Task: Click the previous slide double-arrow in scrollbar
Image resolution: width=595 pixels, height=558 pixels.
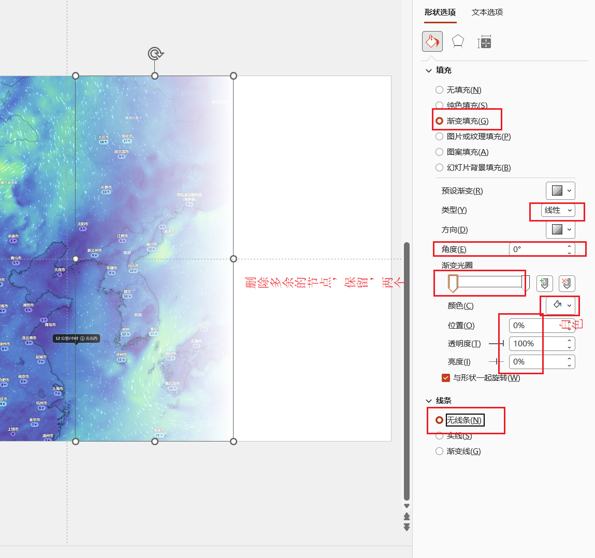Action: [407, 517]
